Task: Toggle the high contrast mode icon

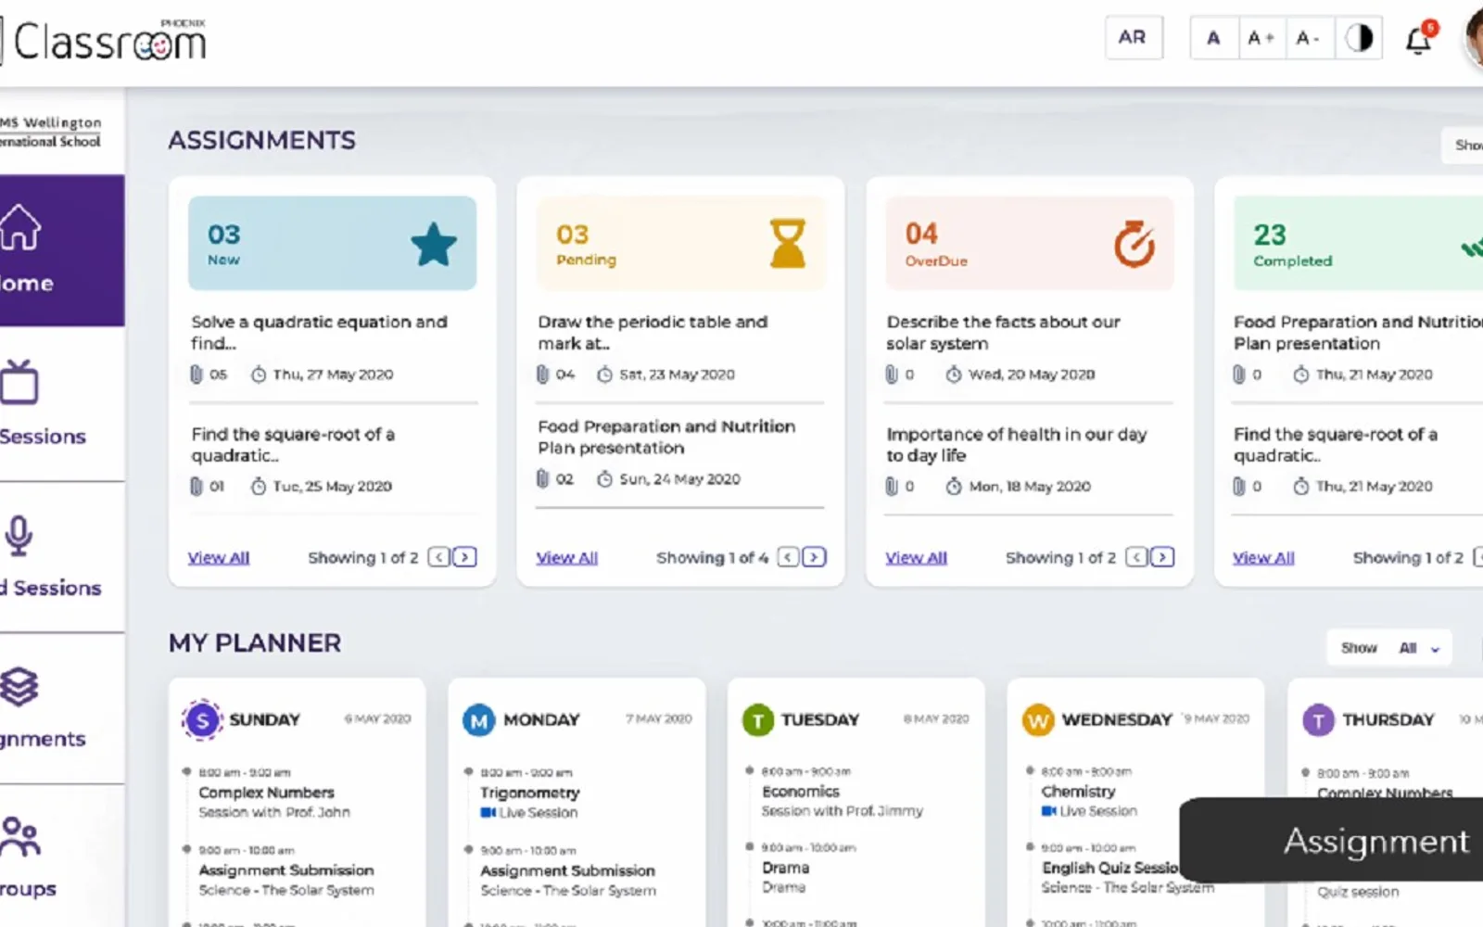Action: [x=1359, y=38]
